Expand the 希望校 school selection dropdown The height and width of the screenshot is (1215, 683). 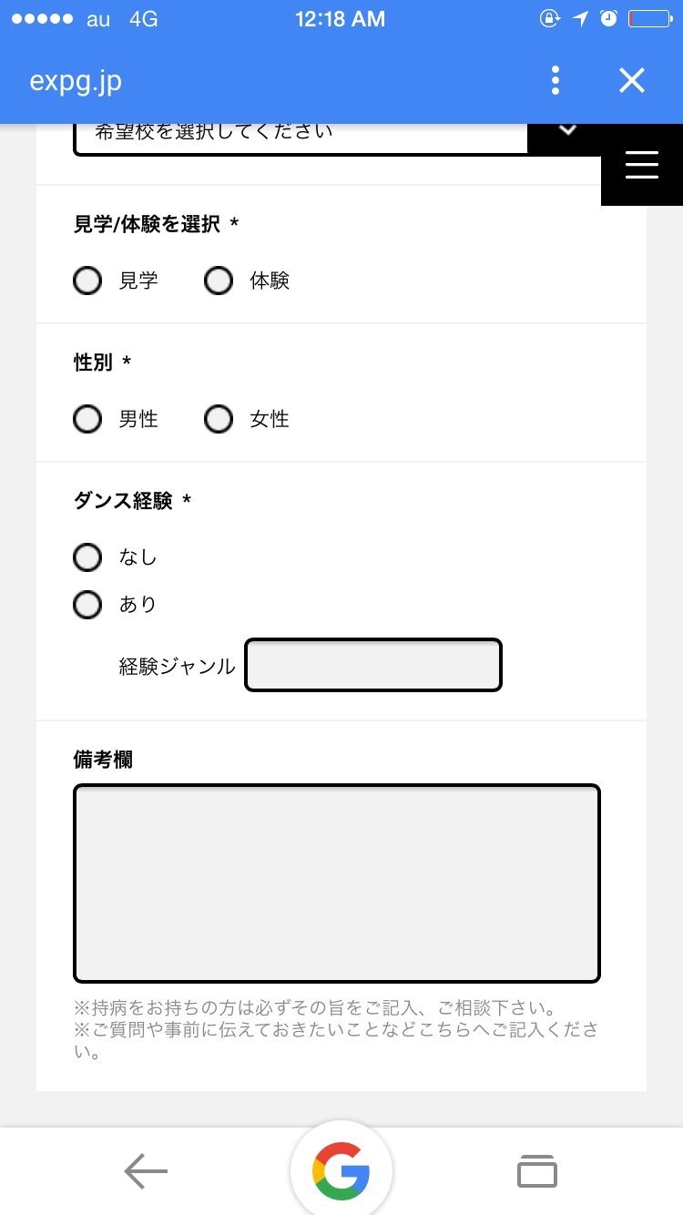tap(301, 135)
